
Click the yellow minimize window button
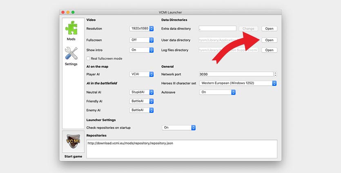(68, 12)
